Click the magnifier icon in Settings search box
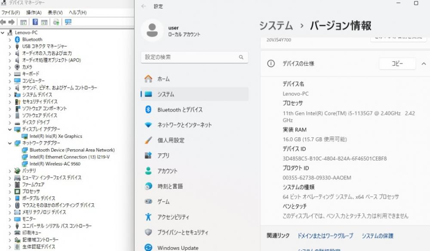This screenshot has width=430, height=251. click(x=241, y=57)
